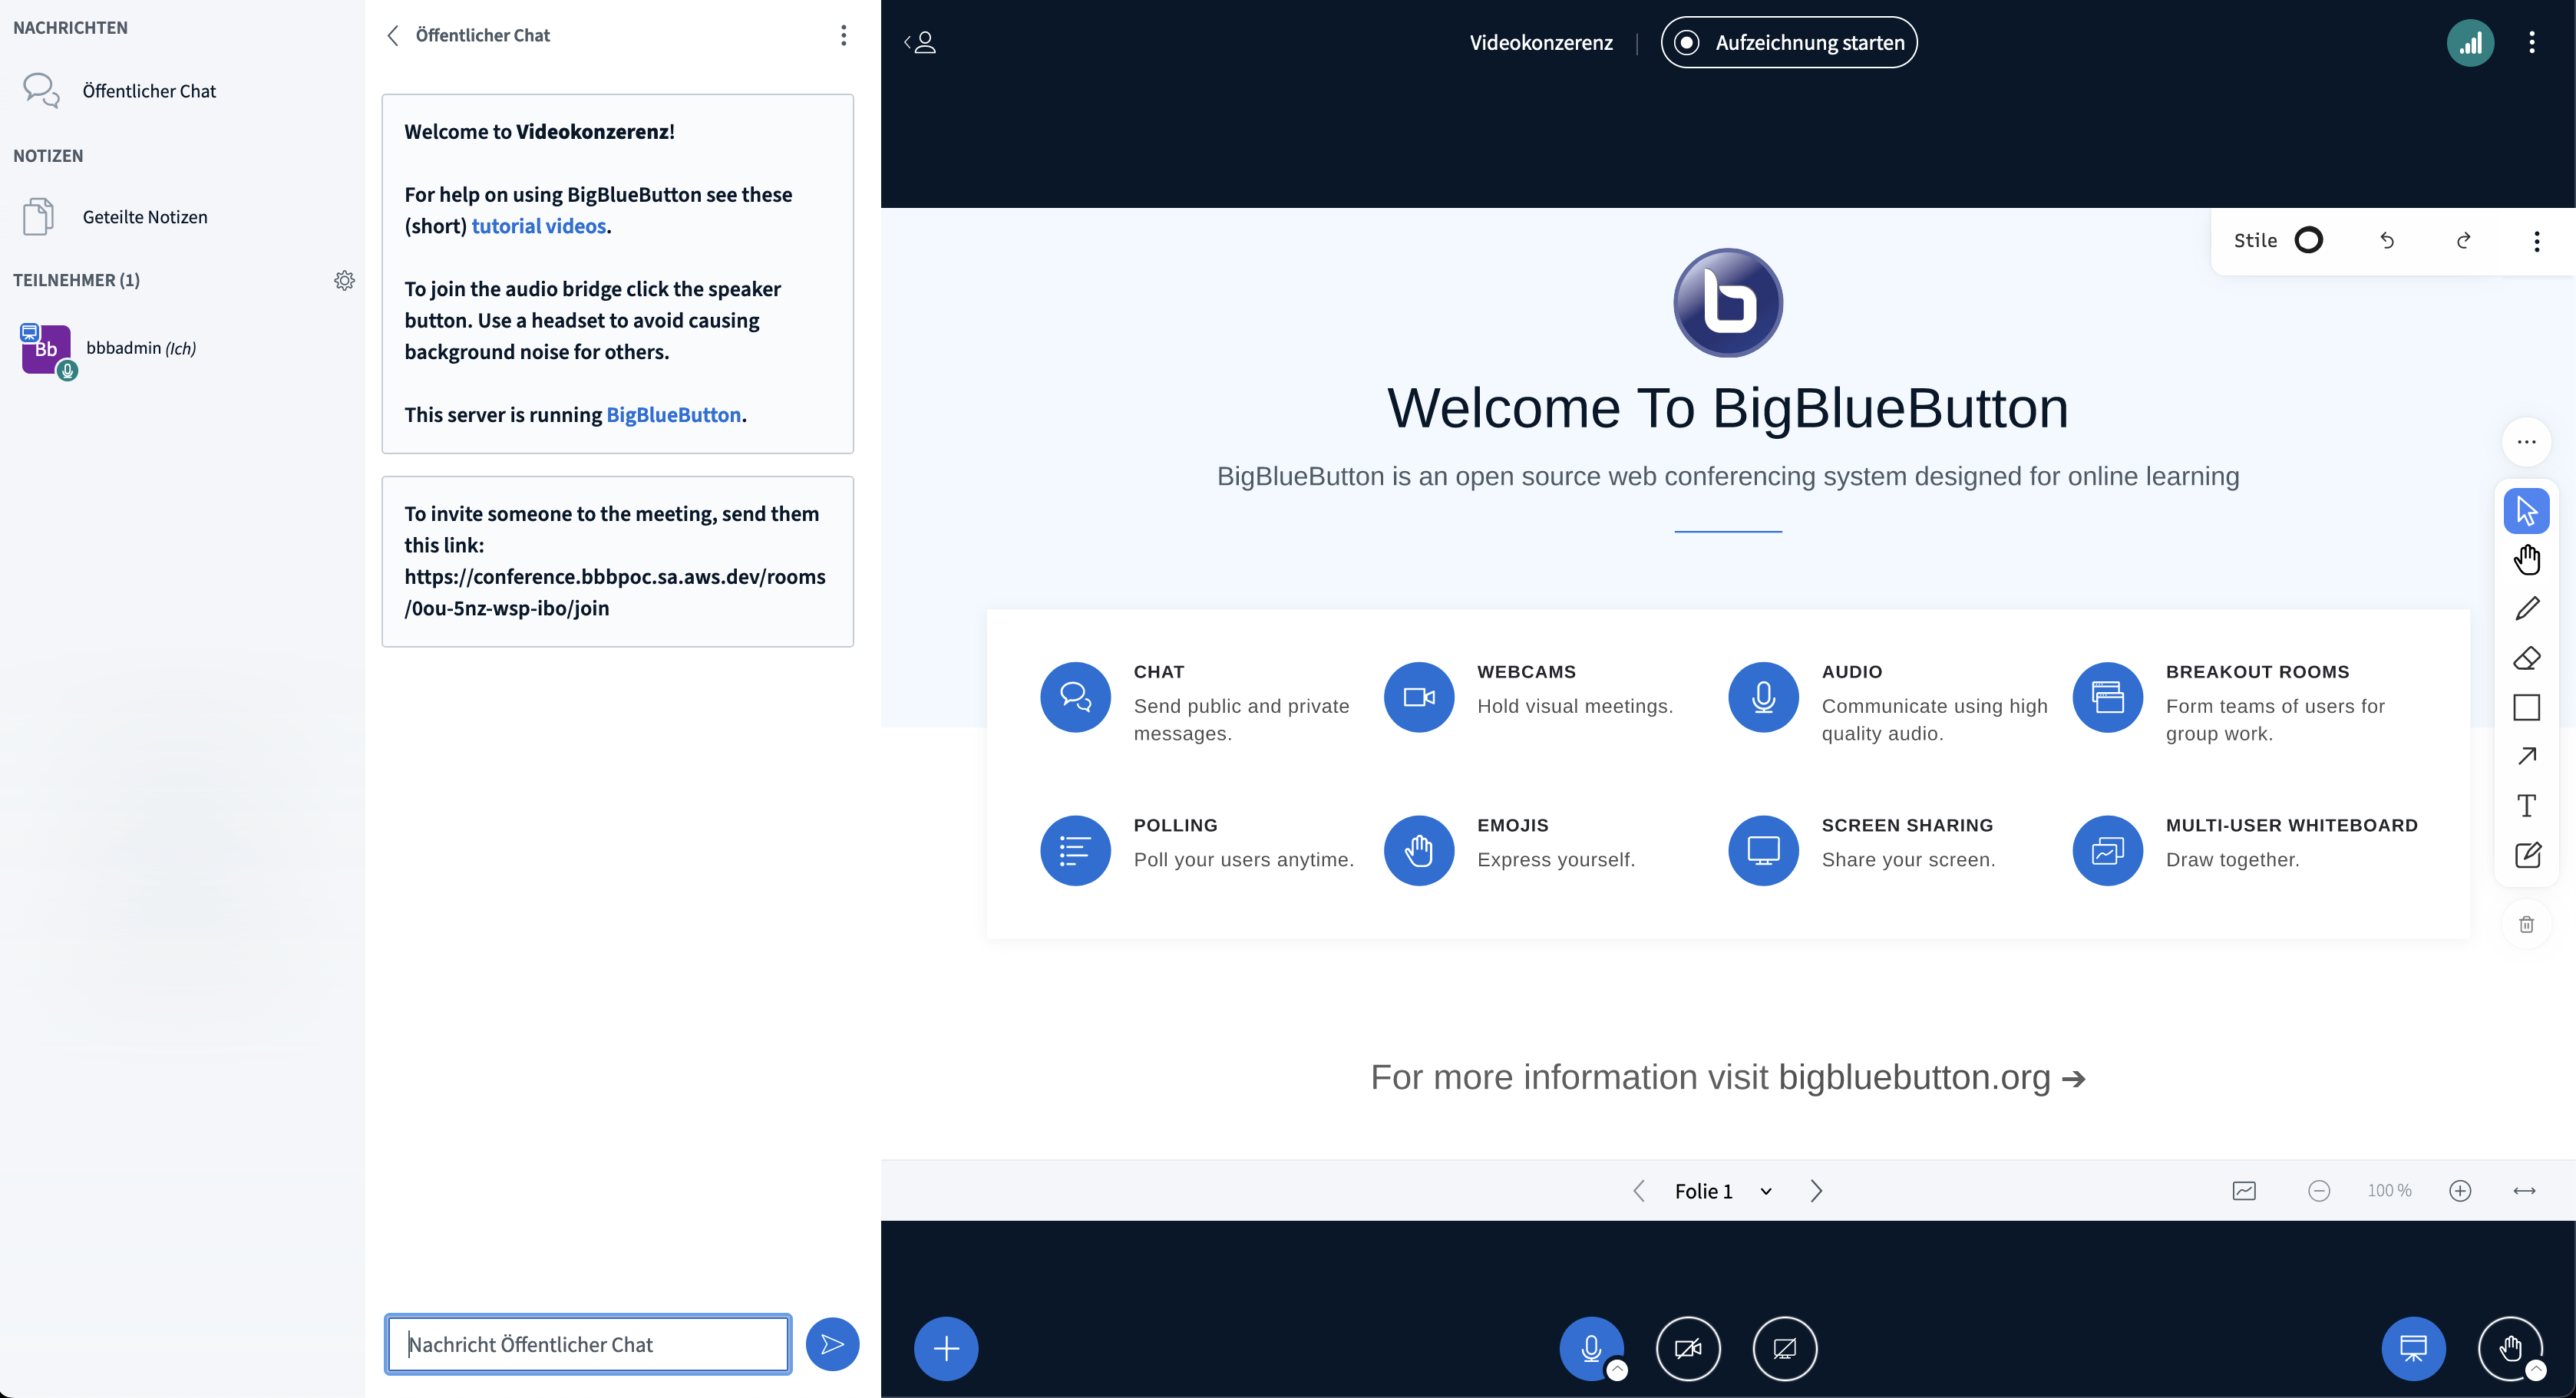2576x1398 pixels.
Task: Open Geteilte Notizen in sidebar
Action: (x=144, y=217)
